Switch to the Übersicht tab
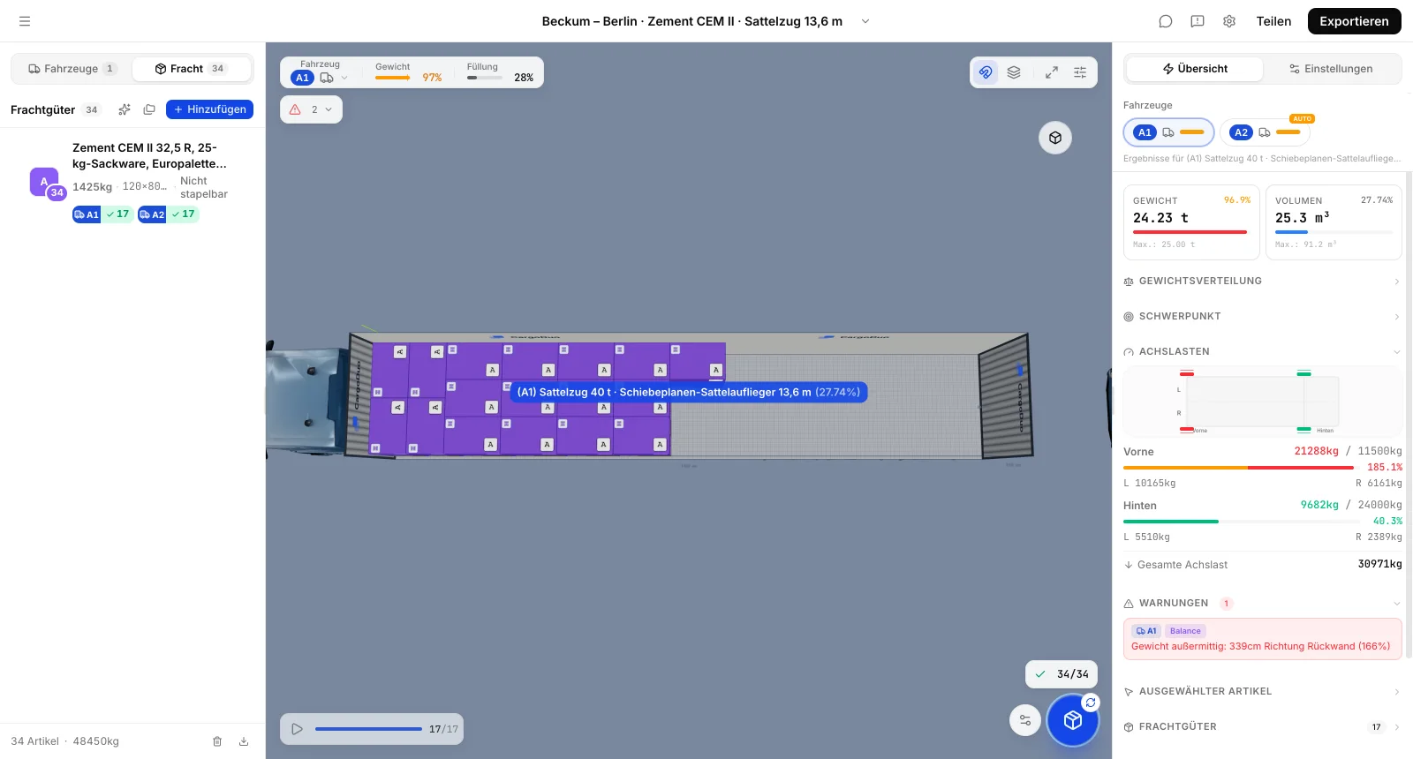The width and height of the screenshot is (1413, 759). point(1195,69)
